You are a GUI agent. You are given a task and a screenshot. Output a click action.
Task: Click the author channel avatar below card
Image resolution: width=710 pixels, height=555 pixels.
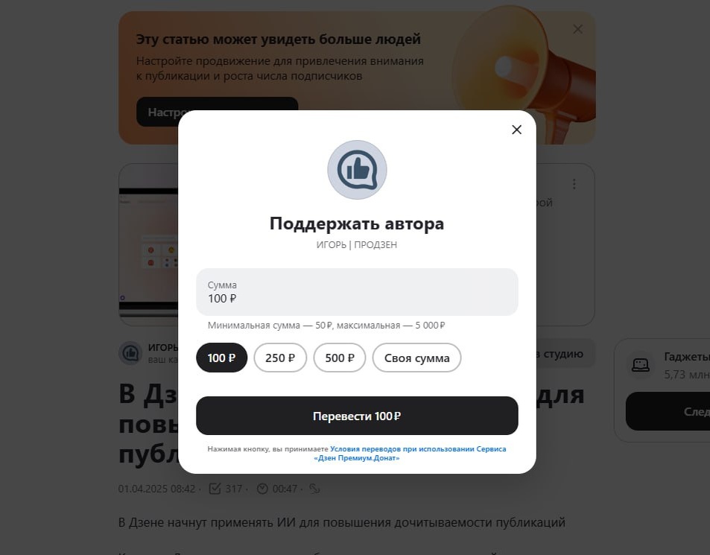click(130, 353)
